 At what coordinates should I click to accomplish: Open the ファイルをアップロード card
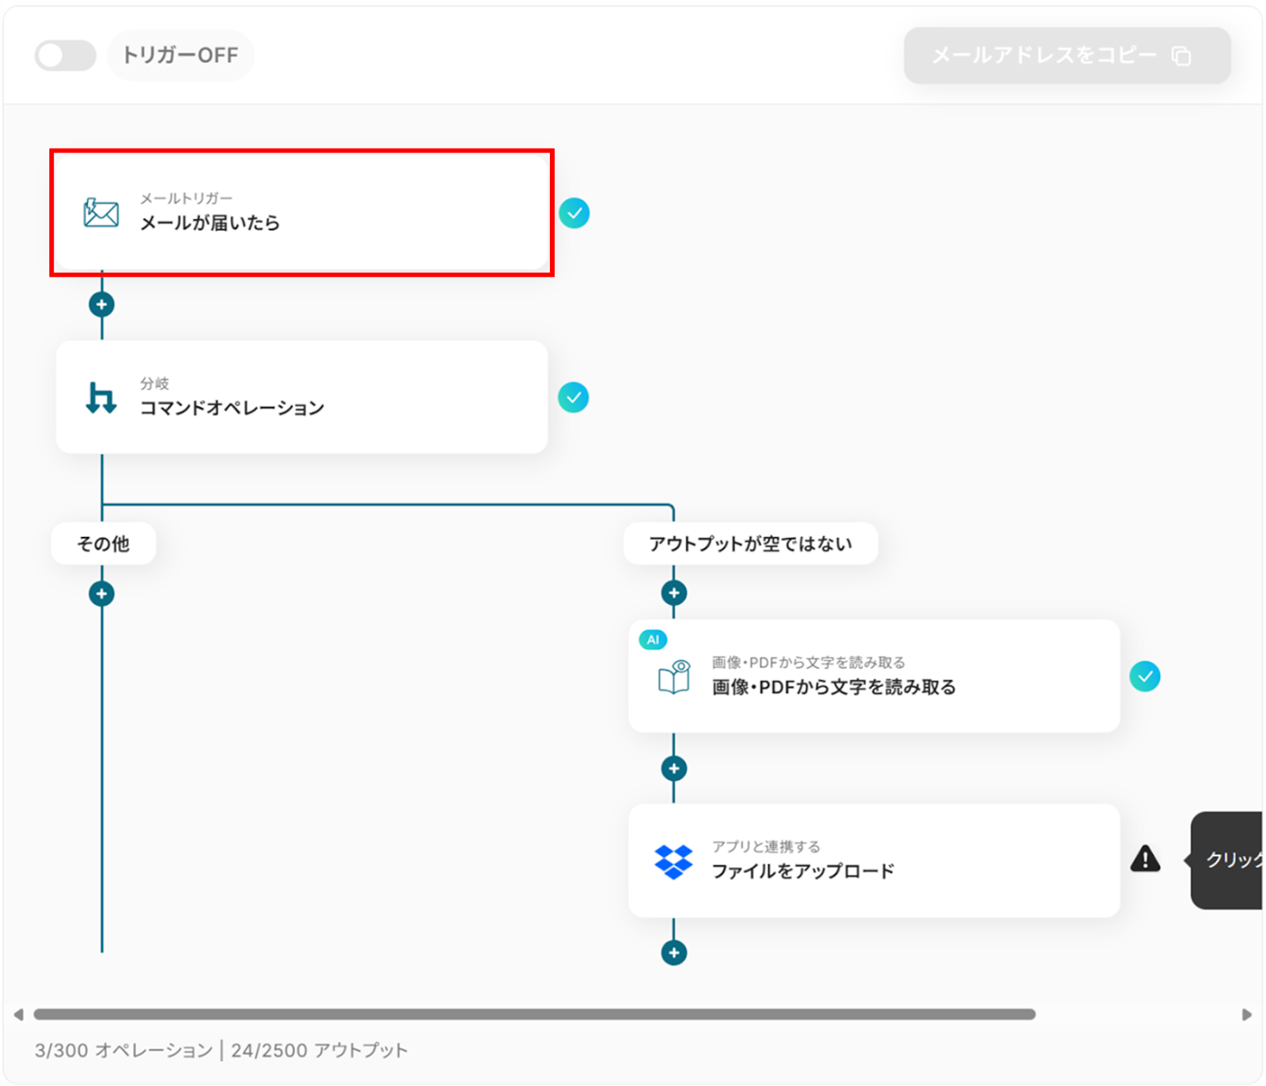click(x=874, y=861)
